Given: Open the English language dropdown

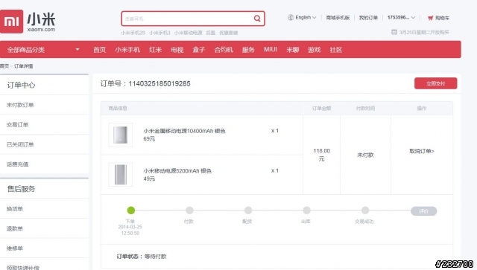Looking at the screenshot, I should [306, 17].
